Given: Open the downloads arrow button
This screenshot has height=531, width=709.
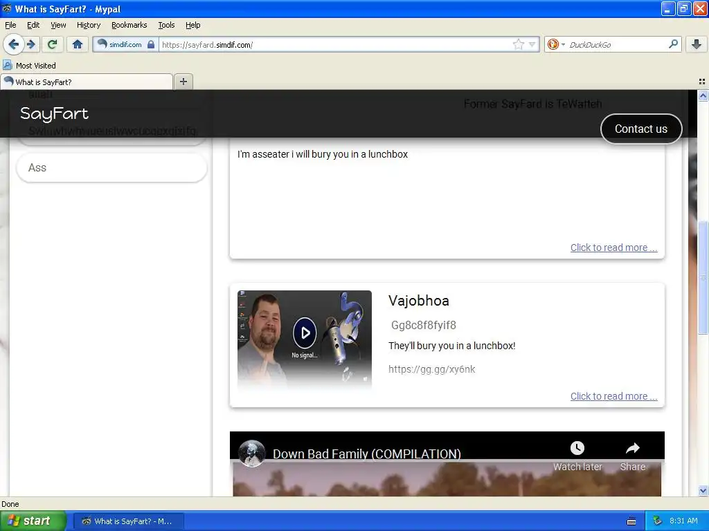Looking at the screenshot, I should coord(697,44).
